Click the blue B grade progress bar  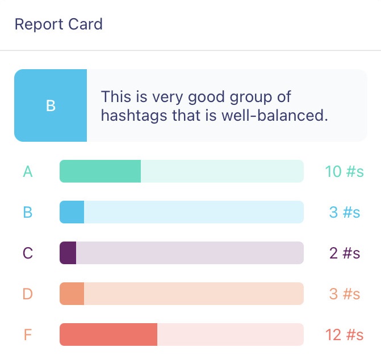coord(182,212)
